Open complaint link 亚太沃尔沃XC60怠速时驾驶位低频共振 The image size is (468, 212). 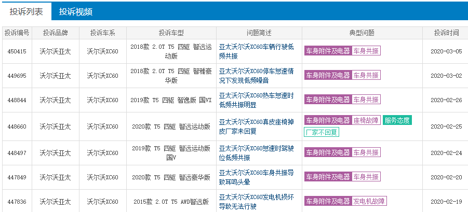click(x=257, y=153)
